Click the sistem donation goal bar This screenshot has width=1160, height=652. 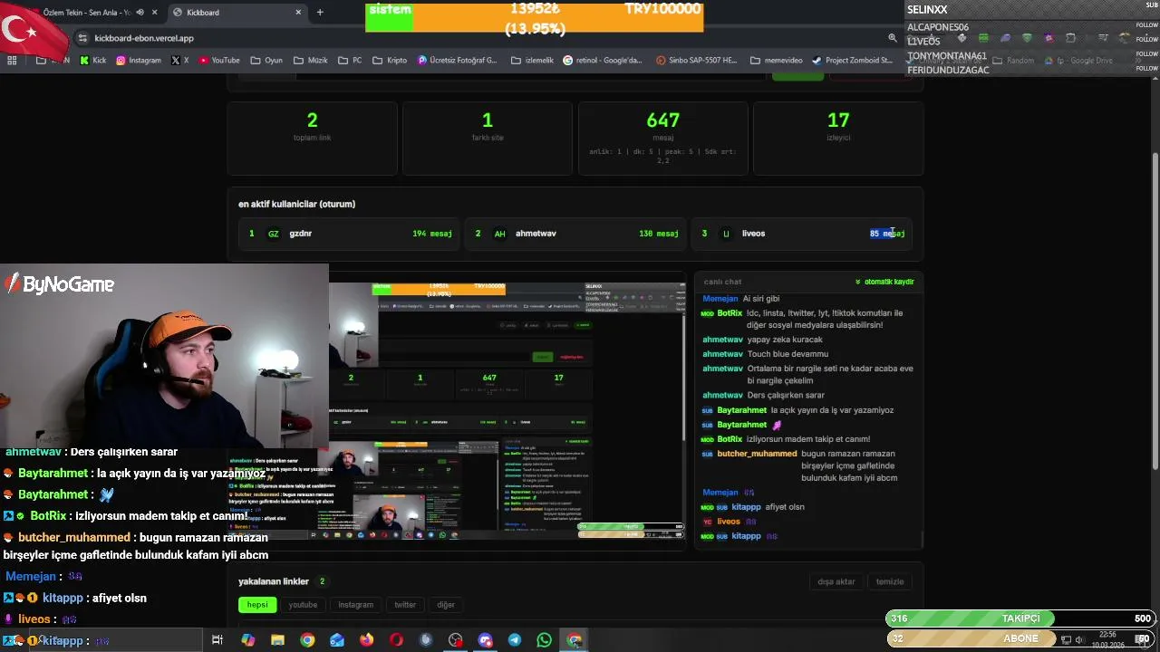[534, 17]
